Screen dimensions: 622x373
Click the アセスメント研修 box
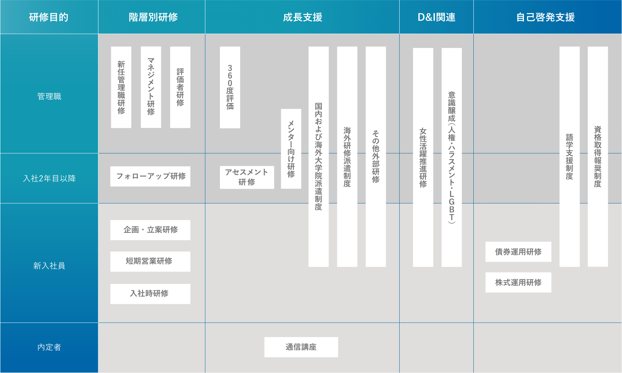pyautogui.click(x=247, y=177)
